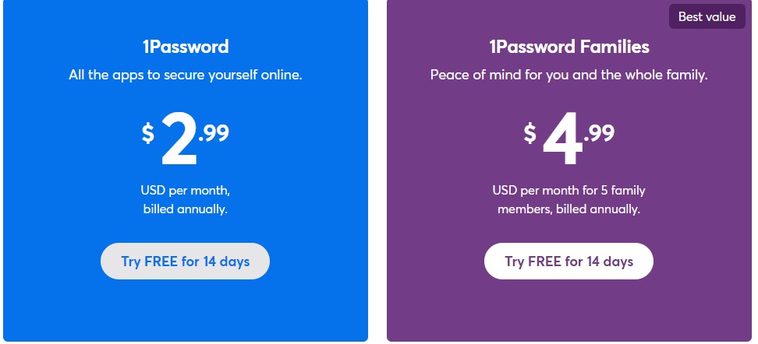Click the 'USD per month,' line in blue card
The width and height of the screenshot is (758, 344).
(185, 190)
